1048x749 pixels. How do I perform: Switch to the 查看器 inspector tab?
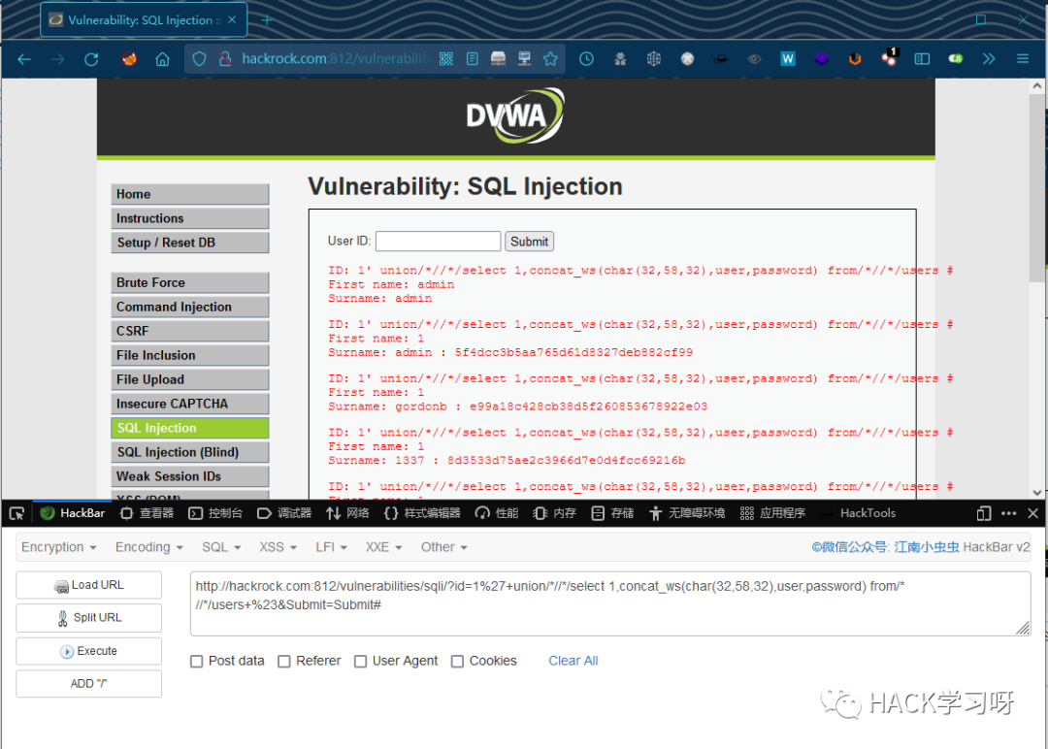(147, 513)
